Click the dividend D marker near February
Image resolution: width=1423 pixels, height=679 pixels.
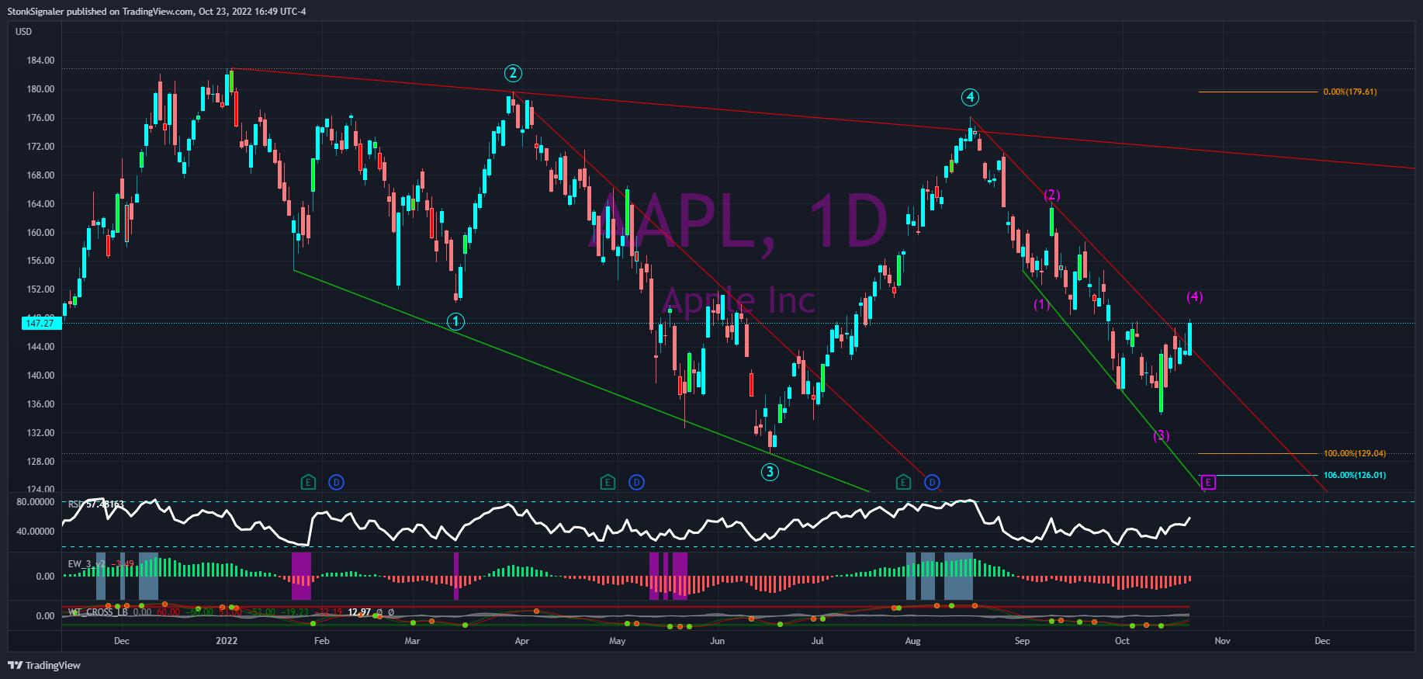tap(336, 483)
